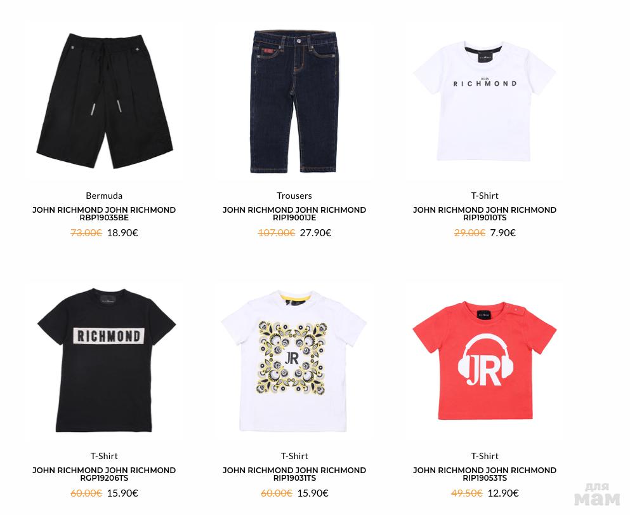630x515 pixels.
Task: Click the crossed-out 107.00€ original price
Action: (x=277, y=233)
